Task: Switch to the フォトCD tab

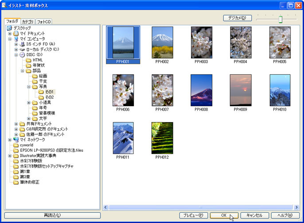Action: pos(44,21)
